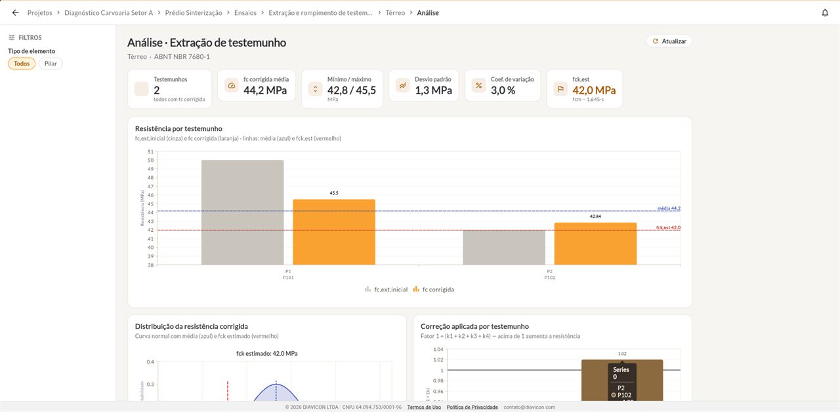Click the Atualizar button
Screen dimensions: 840x412
[x=669, y=41]
